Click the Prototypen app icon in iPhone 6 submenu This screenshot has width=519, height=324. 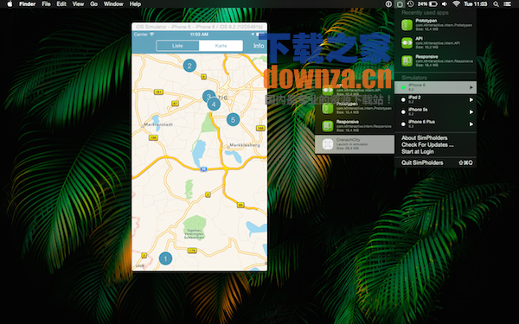pos(328,108)
